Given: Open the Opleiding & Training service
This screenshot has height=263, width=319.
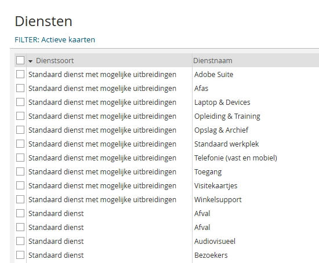Looking at the screenshot, I should [227, 116].
